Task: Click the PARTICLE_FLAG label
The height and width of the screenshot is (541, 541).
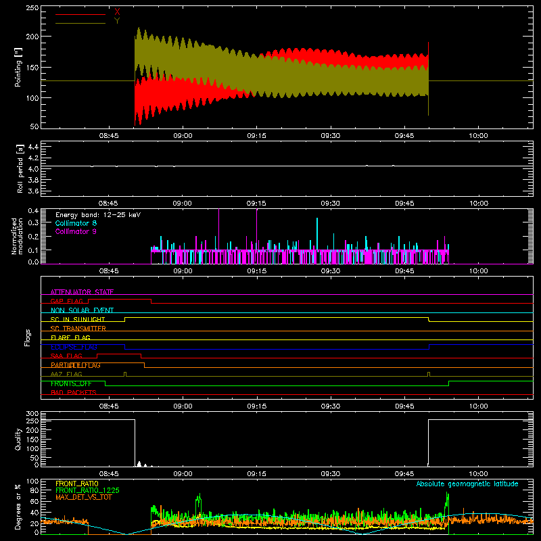Action: point(76,365)
